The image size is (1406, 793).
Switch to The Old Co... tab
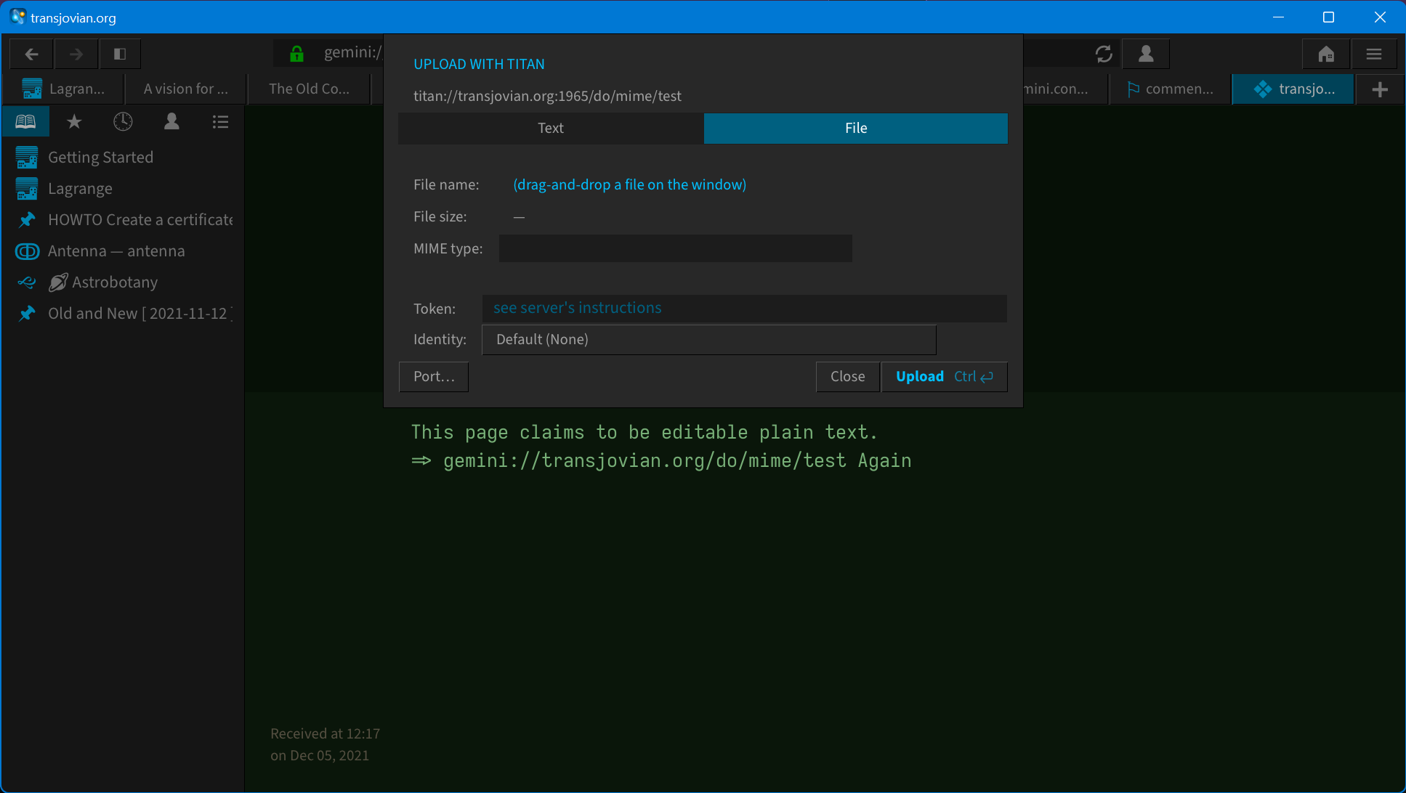click(309, 89)
